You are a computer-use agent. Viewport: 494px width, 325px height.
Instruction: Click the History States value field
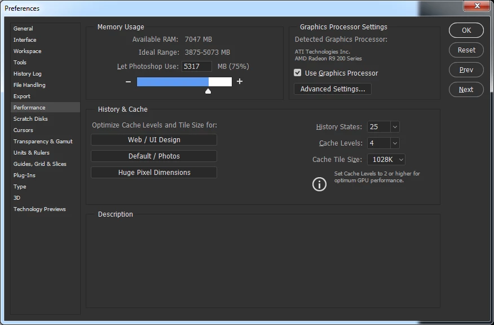tap(379, 127)
